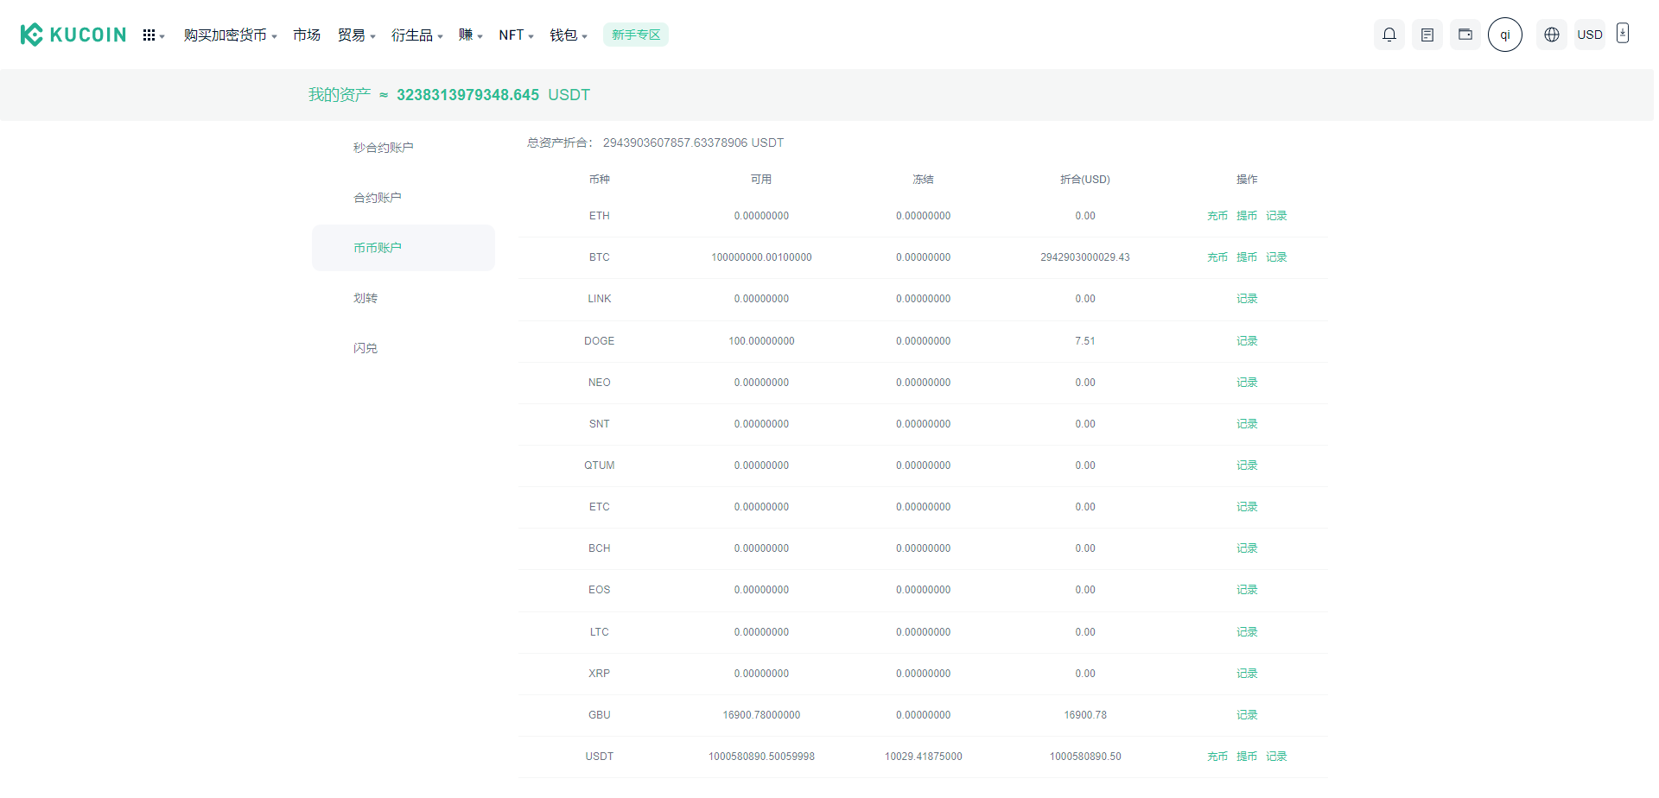Click 提币 for the USDT row
1659x798 pixels.
tap(1246, 757)
